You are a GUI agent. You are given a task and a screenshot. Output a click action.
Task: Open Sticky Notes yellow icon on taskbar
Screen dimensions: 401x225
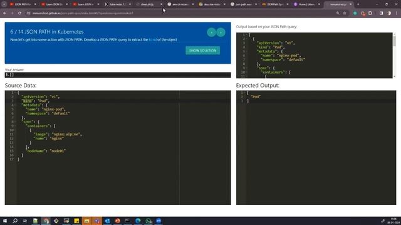(x=76, y=221)
